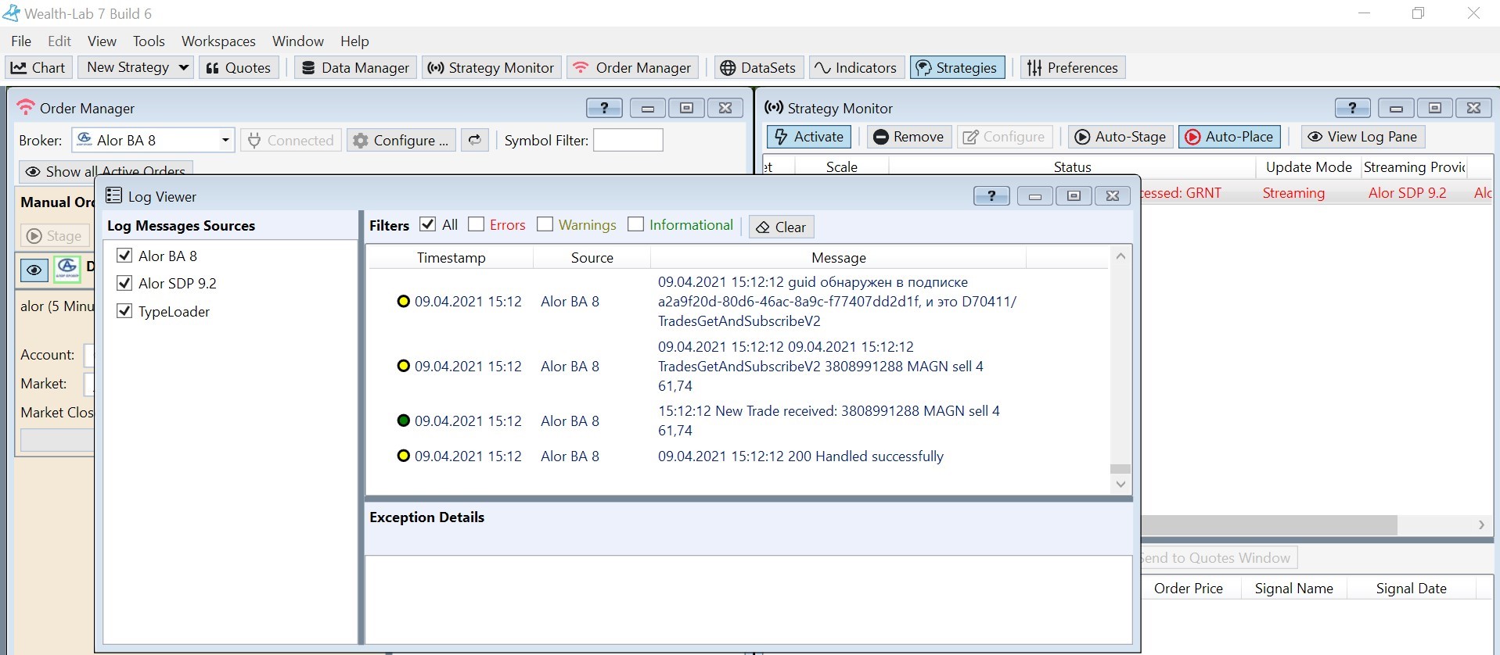Click Message column header in Log Viewer

pyautogui.click(x=838, y=258)
